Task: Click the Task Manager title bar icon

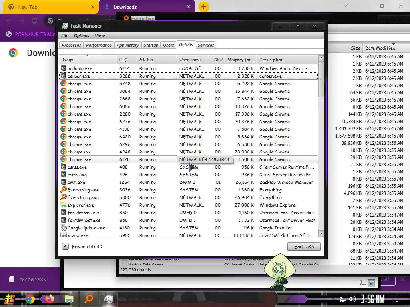Action: point(64,26)
